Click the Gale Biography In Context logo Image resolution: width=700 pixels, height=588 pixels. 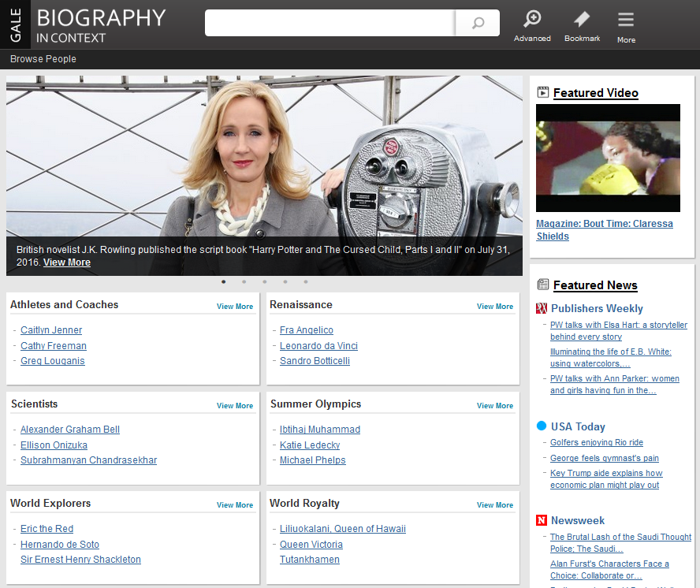point(88,24)
